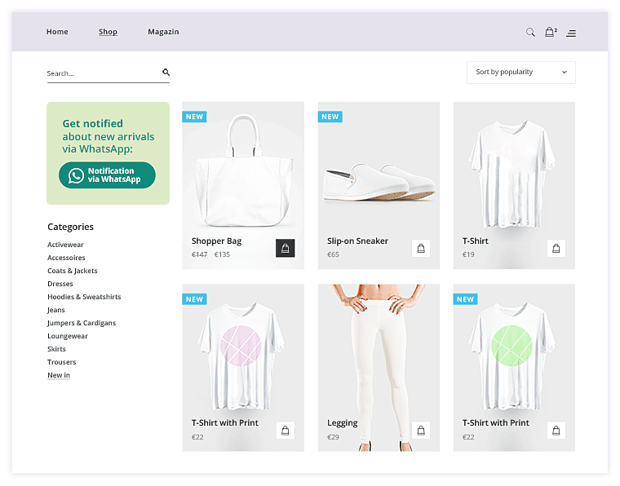The height and width of the screenshot is (486, 620).
Task: Open the New in category
Action: pyautogui.click(x=59, y=375)
